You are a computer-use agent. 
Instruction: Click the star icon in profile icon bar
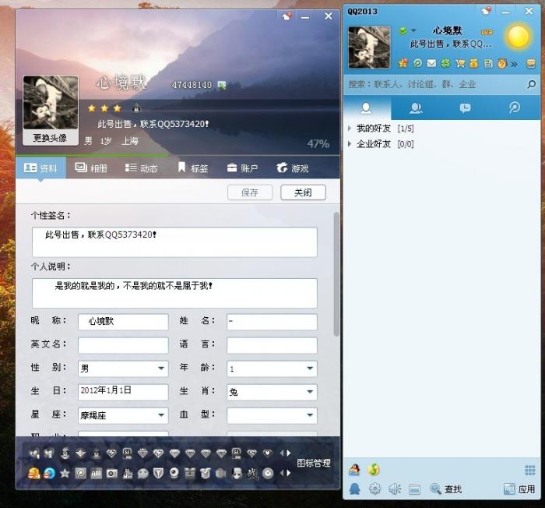[x=65, y=473]
